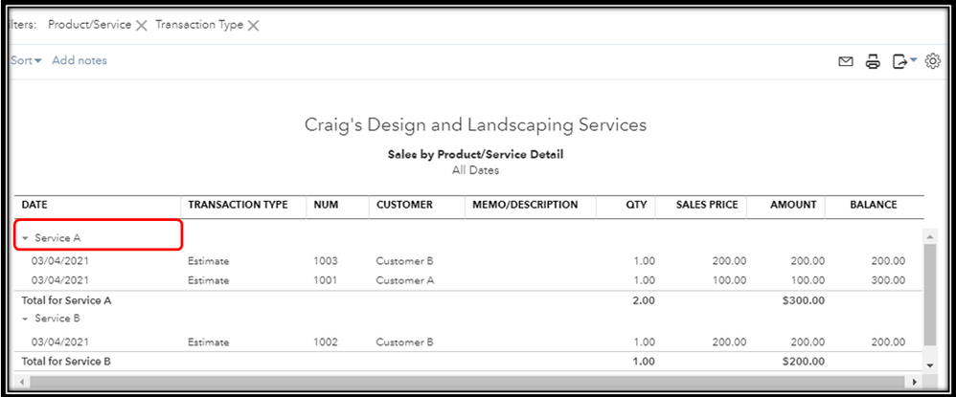Click the AMOUNT column header

[793, 206]
